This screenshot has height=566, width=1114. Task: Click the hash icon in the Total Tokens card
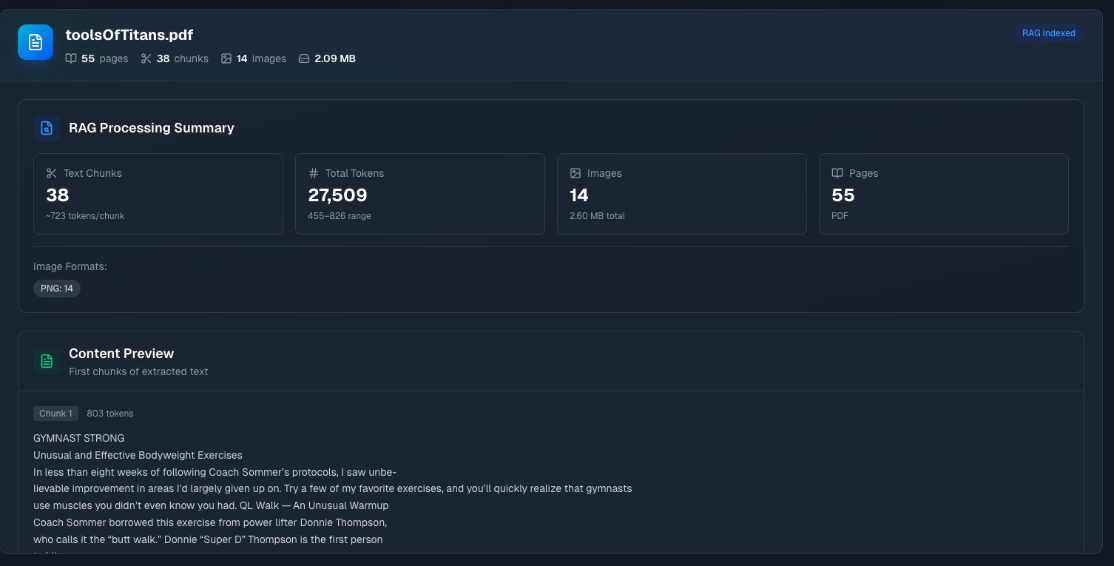click(314, 173)
